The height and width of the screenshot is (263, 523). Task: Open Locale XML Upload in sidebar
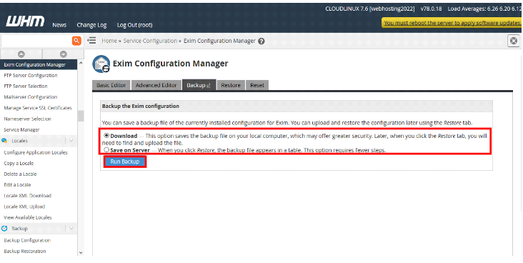point(24,207)
